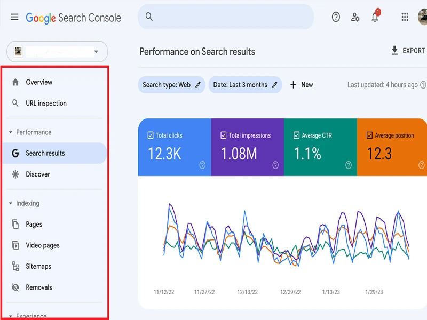The width and height of the screenshot is (427, 320).
Task: Toggle the Average position checkbox
Action: coord(369,135)
